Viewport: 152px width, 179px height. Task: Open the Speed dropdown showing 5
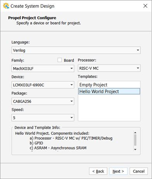43,118
